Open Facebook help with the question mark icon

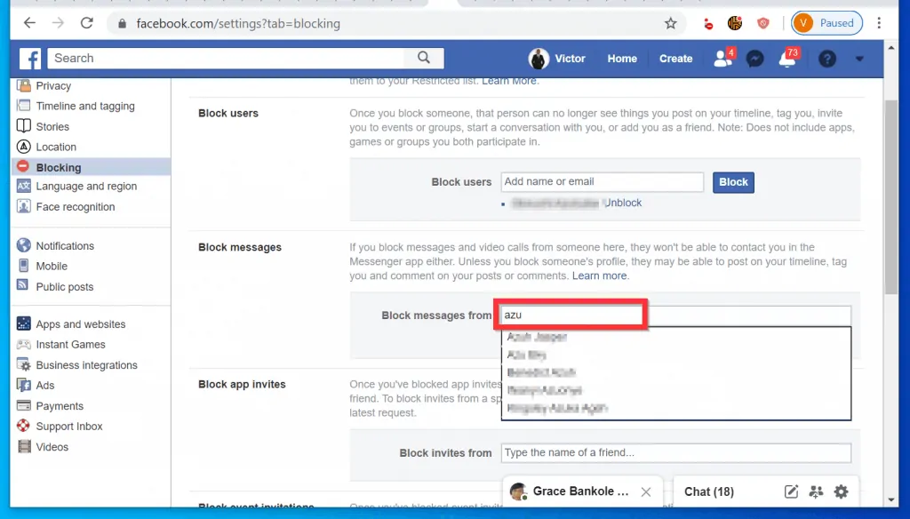point(826,58)
